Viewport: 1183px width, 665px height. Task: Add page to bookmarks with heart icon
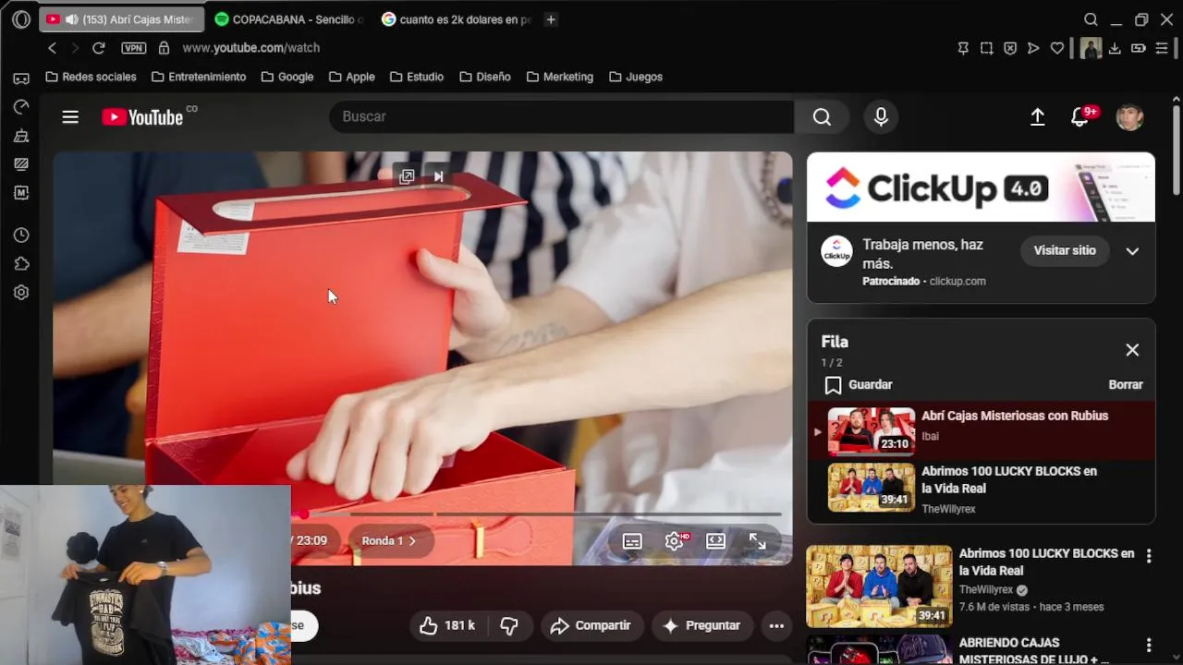tap(1057, 48)
